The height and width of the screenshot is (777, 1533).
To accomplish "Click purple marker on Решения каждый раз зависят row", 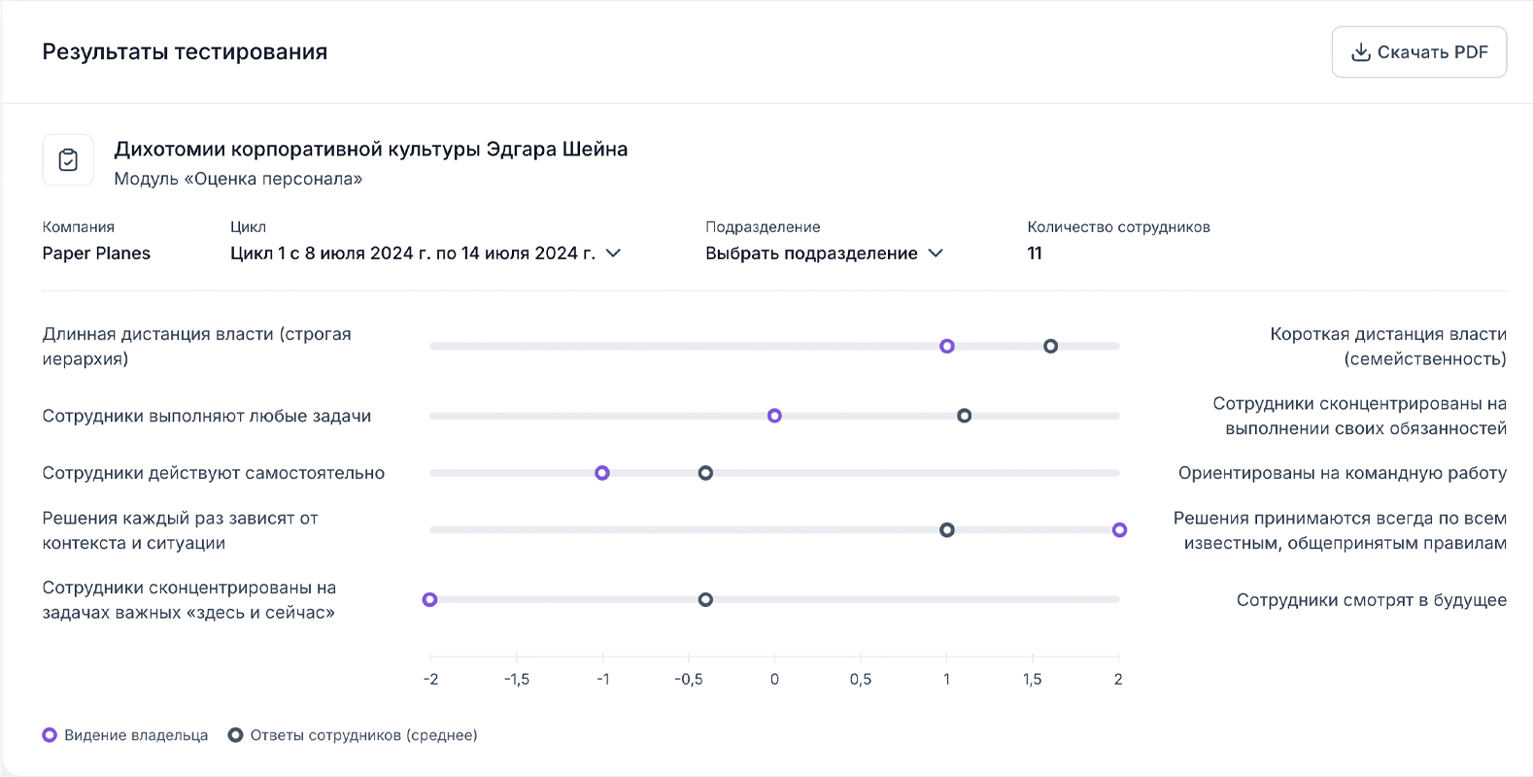I will pyautogui.click(x=1119, y=530).
